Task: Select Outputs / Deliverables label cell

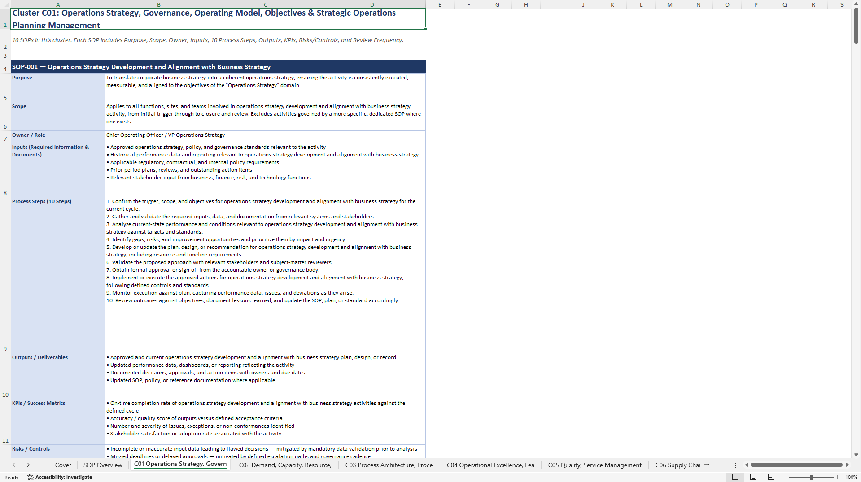Action: point(58,376)
